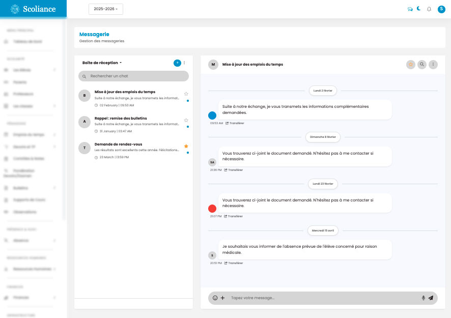Search within the conversation using header magnifier

coord(422,65)
